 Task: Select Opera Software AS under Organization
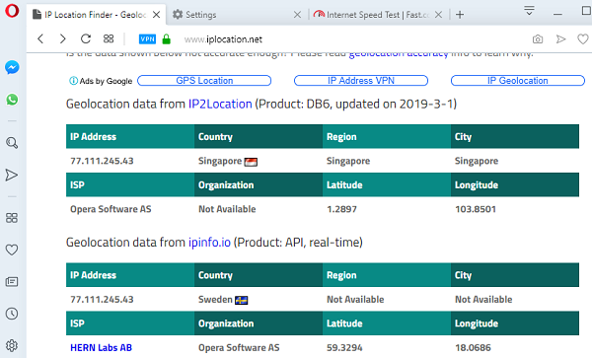[x=239, y=347]
